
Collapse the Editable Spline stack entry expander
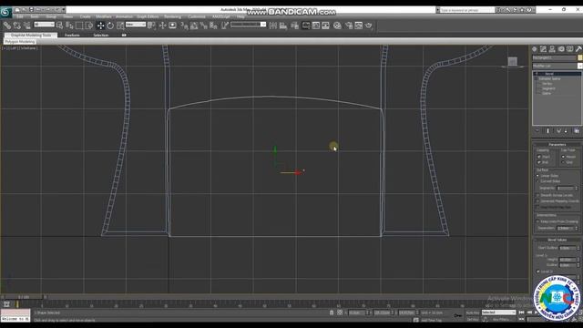tap(536, 79)
